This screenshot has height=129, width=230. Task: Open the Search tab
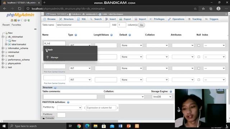pyautogui.click(x=96, y=19)
